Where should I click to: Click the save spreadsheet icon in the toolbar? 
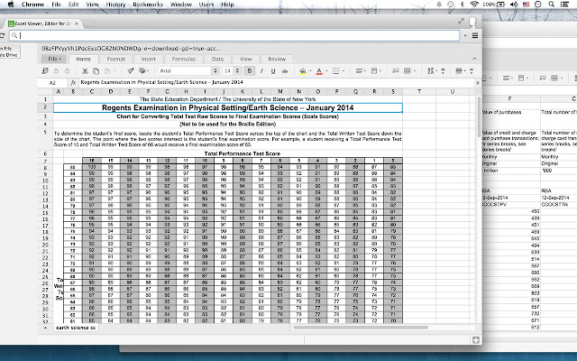pos(45,70)
